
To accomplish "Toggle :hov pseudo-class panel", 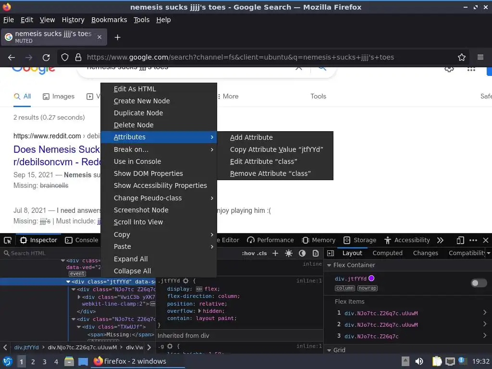I will (248, 253).
